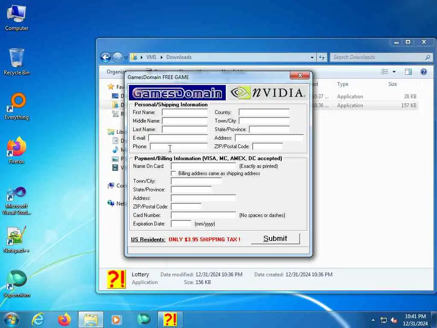
Task: Change the view icon in Explorer
Action: (385, 72)
